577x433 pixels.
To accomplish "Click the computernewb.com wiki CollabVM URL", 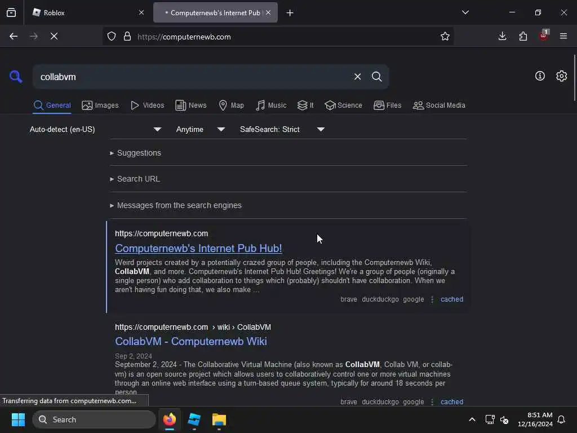I will (193, 327).
